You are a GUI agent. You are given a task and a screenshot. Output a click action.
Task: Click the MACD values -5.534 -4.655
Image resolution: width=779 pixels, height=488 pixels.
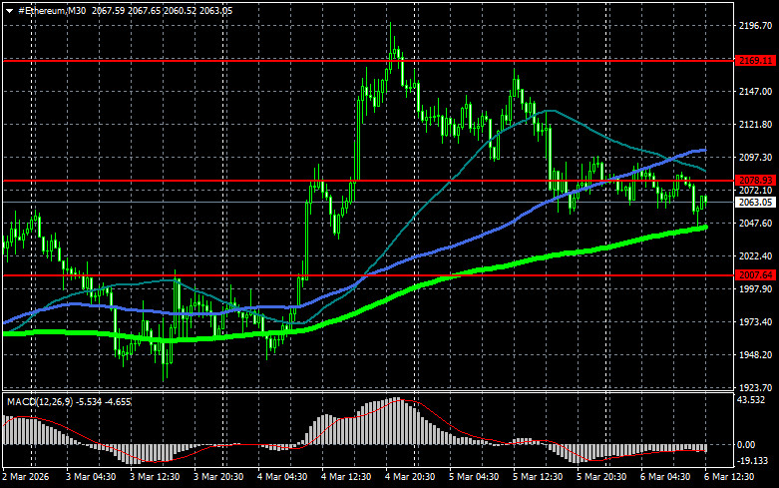[x=104, y=401]
